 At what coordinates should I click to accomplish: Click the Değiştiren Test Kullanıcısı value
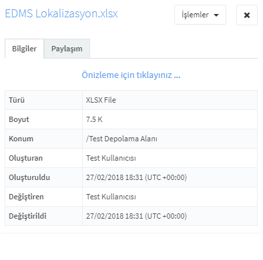[x=111, y=197]
